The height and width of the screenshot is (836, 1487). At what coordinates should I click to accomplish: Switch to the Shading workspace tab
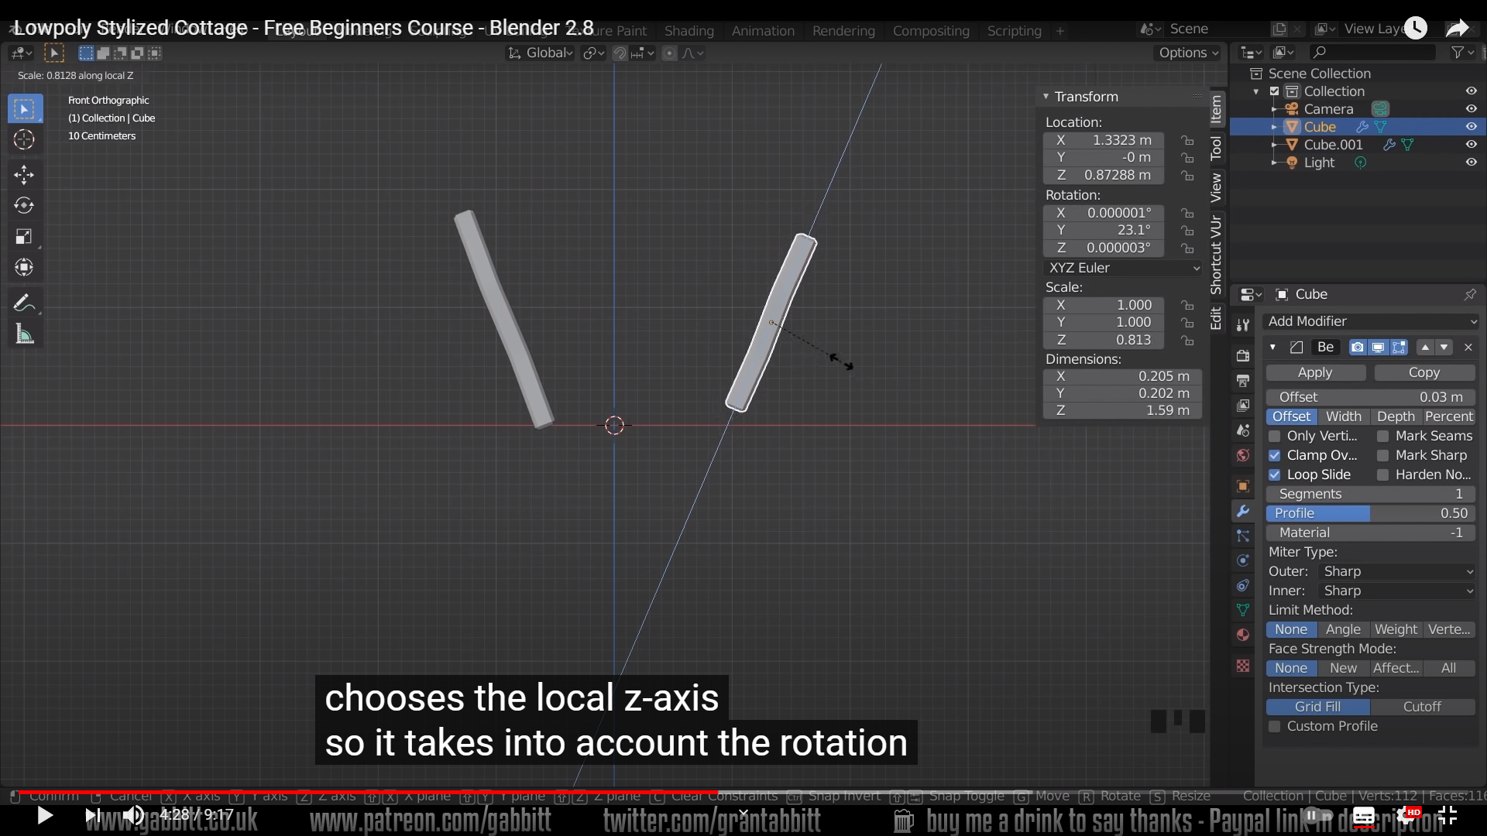coord(689,31)
